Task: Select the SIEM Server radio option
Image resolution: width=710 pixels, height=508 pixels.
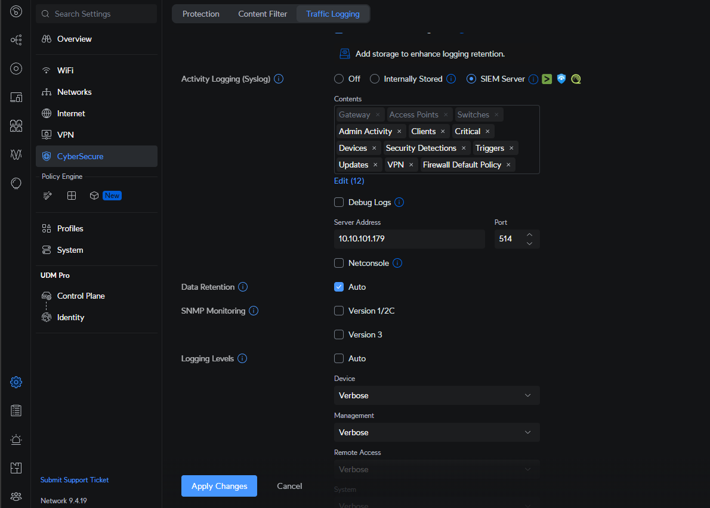Action: tap(471, 79)
